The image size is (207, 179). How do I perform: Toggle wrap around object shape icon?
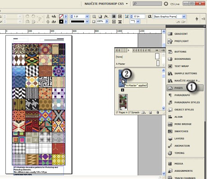tap(114, 22)
